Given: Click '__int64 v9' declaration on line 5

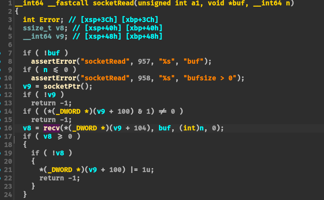Looking at the screenshot, I should click(x=42, y=36).
